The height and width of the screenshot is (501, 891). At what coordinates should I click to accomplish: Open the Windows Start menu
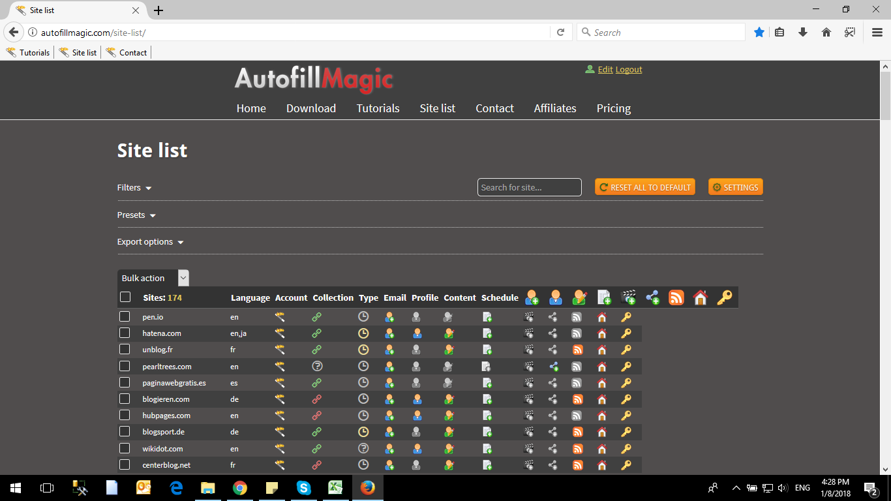(x=16, y=488)
